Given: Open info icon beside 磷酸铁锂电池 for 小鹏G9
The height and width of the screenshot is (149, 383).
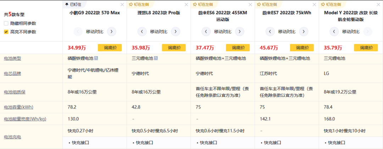Looking at the screenshot, I should [x=96, y=58].
